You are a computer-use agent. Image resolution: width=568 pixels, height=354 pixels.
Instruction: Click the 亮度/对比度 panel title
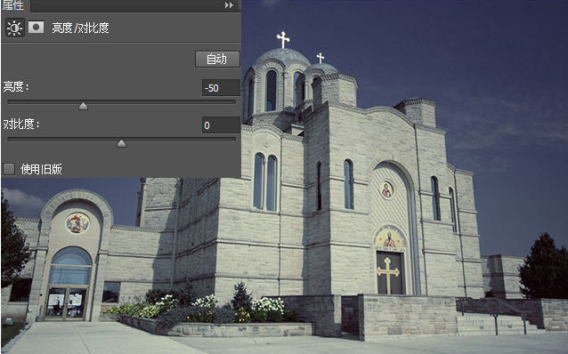(80, 28)
